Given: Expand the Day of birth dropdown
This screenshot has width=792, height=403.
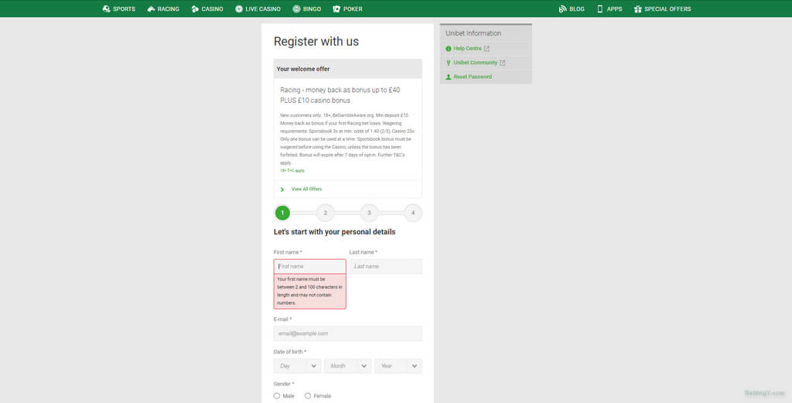Looking at the screenshot, I should click(x=297, y=366).
